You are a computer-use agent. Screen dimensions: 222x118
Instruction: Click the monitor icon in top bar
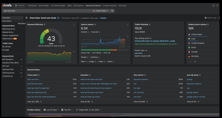[214, 5]
